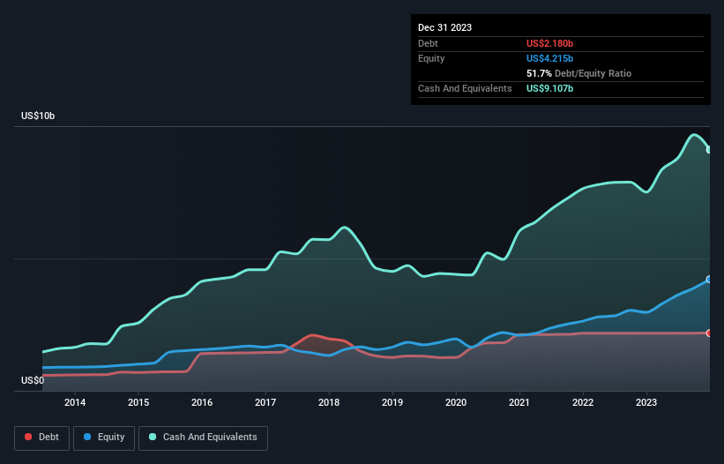Click the 2020 x-axis label

pyautogui.click(x=456, y=402)
